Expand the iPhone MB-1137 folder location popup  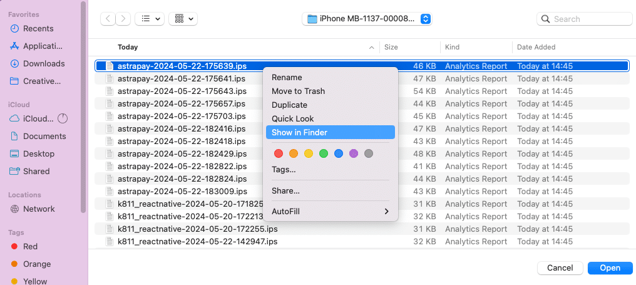click(x=426, y=19)
